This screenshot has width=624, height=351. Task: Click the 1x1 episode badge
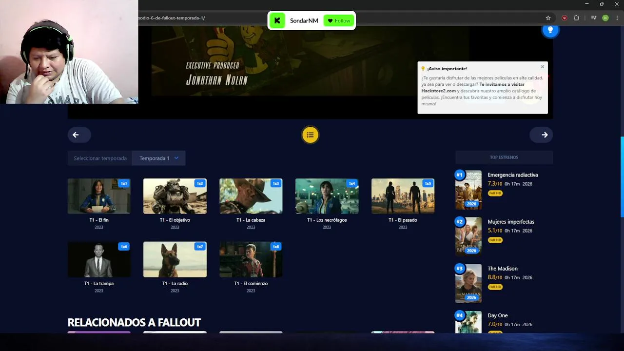pyautogui.click(x=124, y=183)
